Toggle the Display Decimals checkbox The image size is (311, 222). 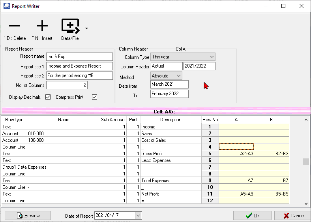(48, 97)
